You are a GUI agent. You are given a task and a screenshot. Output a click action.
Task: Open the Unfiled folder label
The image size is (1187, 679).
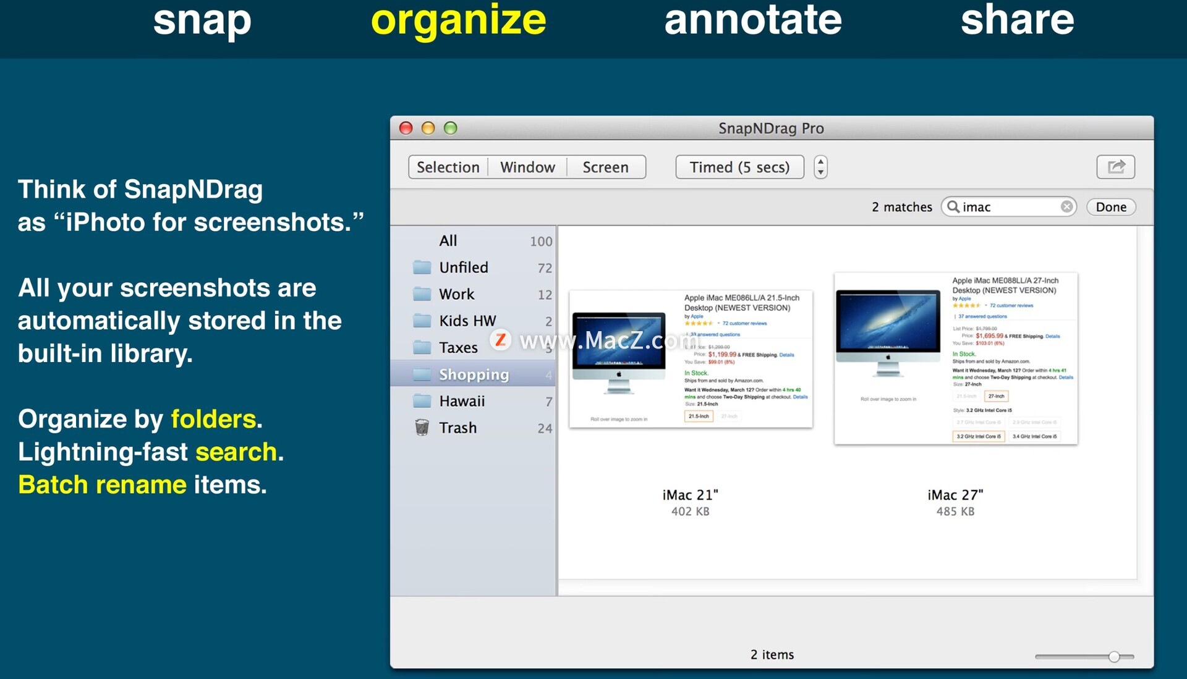coord(464,268)
